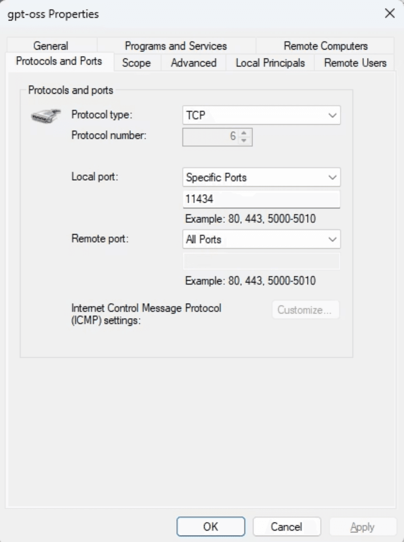Switch to the Remote Users tab
The width and height of the screenshot is (404, 542).
(354, 63)
